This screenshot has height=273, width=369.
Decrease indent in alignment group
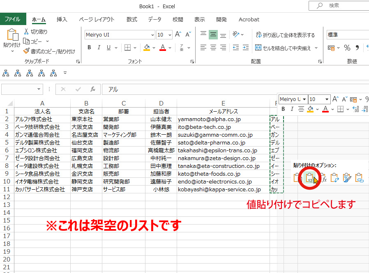(x=236, y=48)
